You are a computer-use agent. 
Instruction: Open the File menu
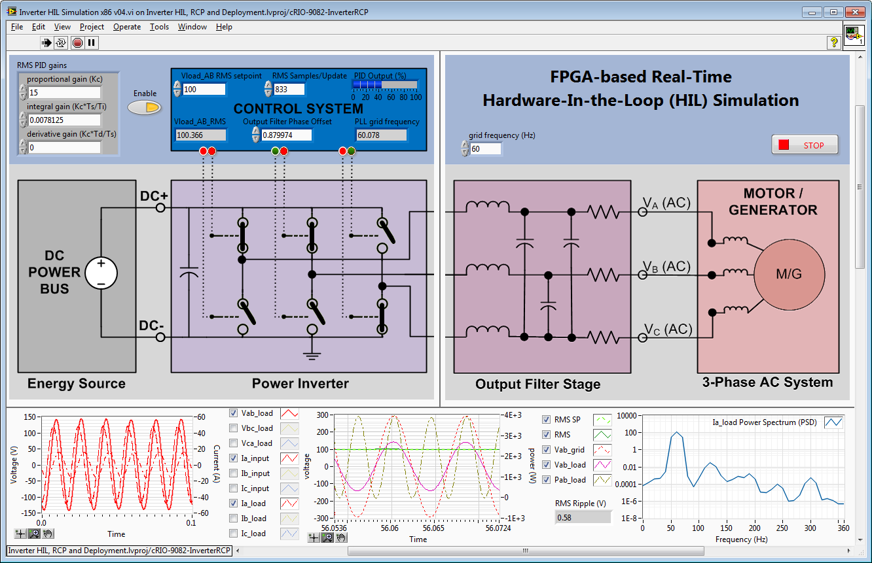[17, 27]
